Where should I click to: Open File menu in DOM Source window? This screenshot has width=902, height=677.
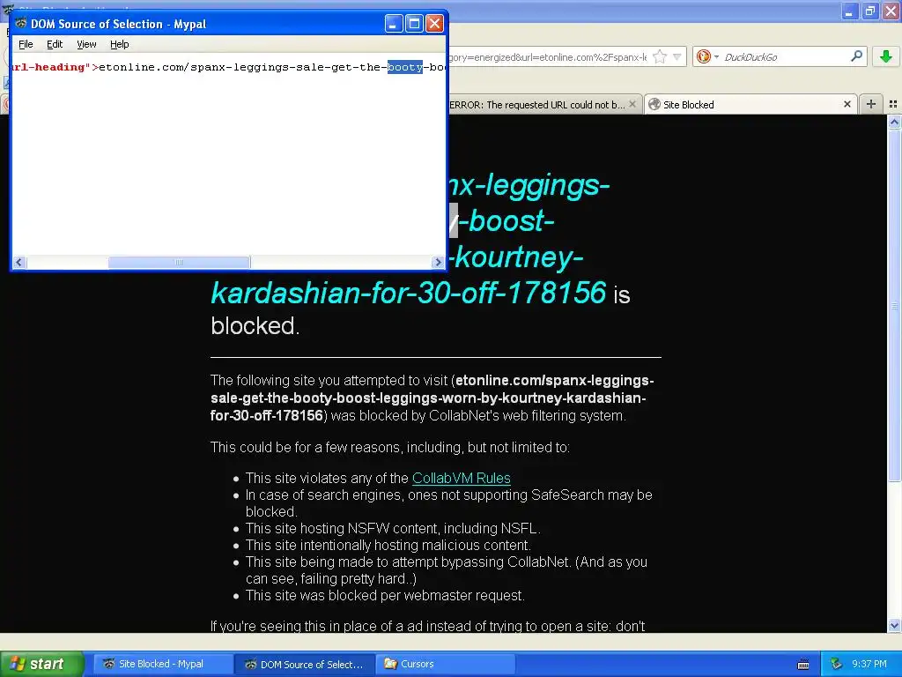click(x=26, y=44)
